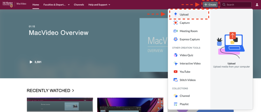Open the user profile icon

coord(257,5)
